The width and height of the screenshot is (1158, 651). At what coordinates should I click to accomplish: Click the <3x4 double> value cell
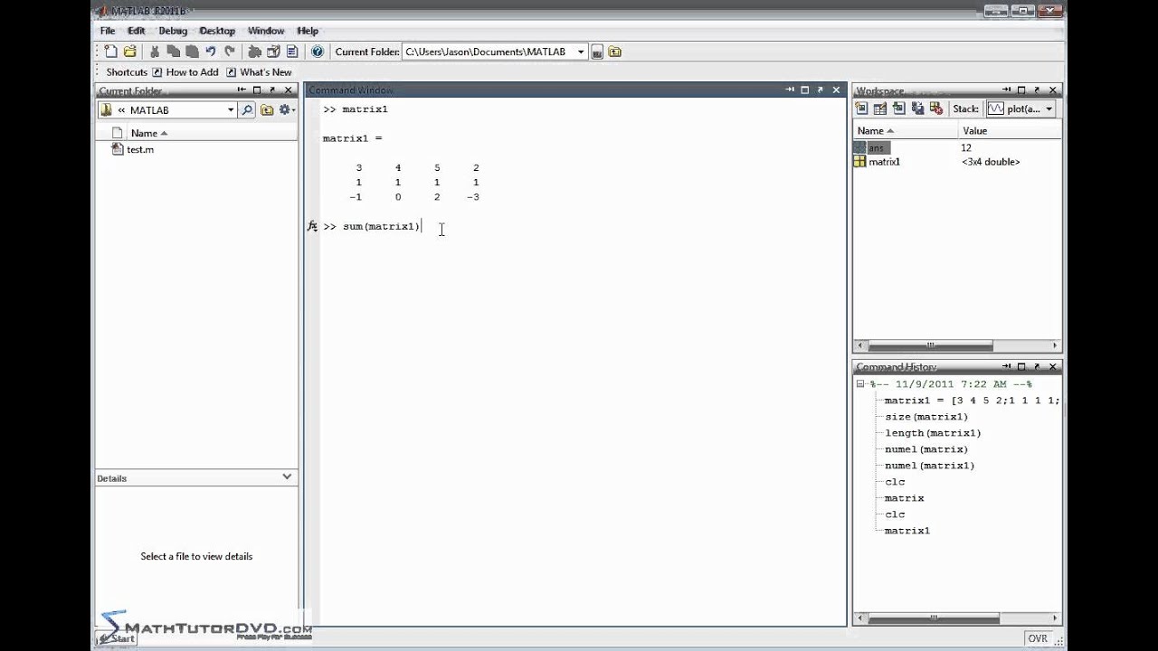point(991,162)
